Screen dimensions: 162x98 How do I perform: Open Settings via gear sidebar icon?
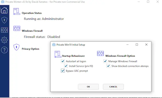tap(4, 40)
